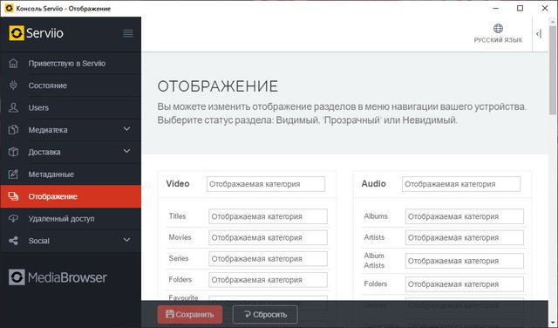Image resolution: width=558 pixels, height=328 pixels.
Task: Open Приветствую в Serviio page
Action: coord(71,63)
